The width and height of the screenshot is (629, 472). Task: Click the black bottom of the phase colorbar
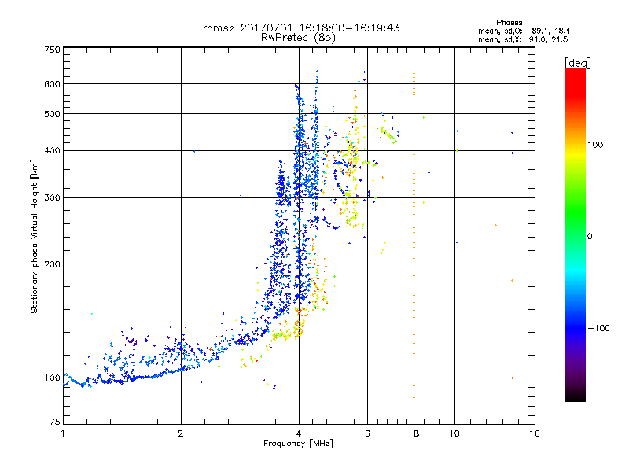pos(576,396)
